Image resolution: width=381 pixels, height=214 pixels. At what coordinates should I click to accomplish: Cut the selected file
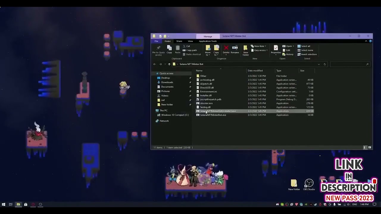tap(186, 46)
